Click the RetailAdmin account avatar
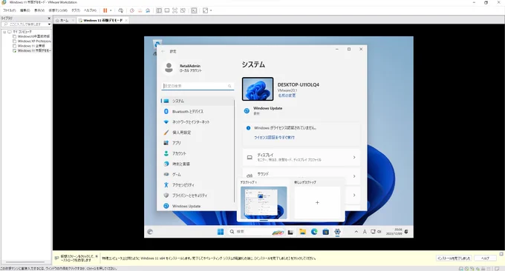This screenshot has width=505, height=271. (x=169, y=68)
